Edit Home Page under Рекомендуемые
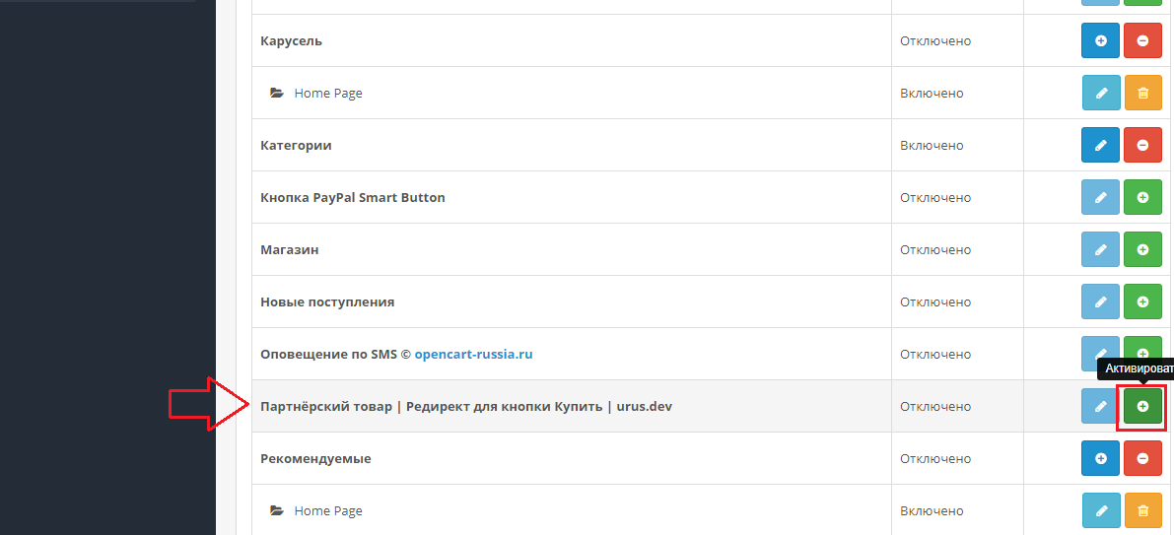Screen dimensions: 1174x535 pyautogui.click(x=1101, y=511)
